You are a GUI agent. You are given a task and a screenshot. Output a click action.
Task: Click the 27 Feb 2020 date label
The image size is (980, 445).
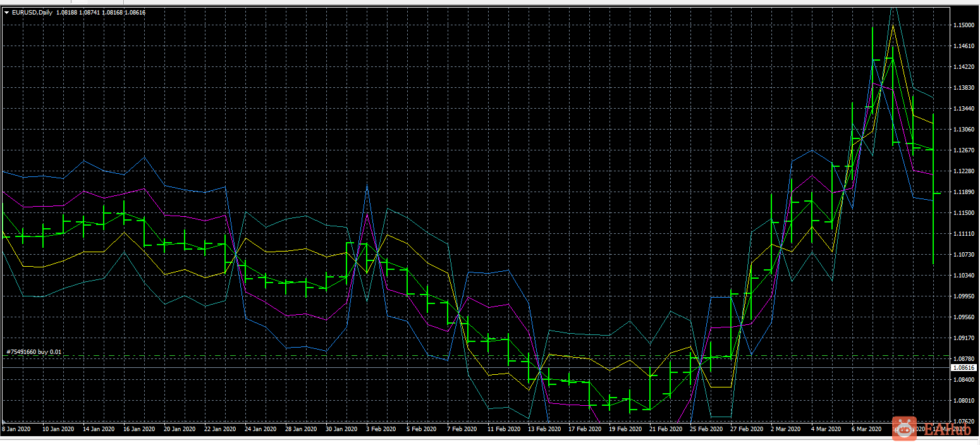tap(747, 429)
